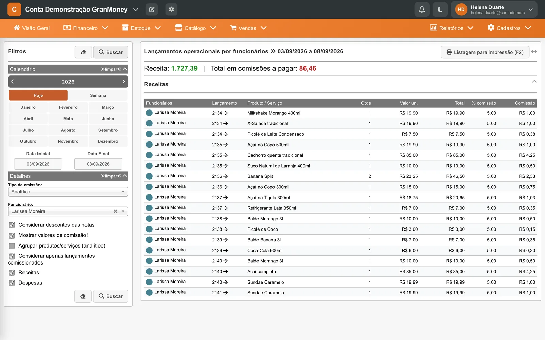Screen dimensions: 545x340
Task: Open the Relatórios menu
Action: (452, 28)
